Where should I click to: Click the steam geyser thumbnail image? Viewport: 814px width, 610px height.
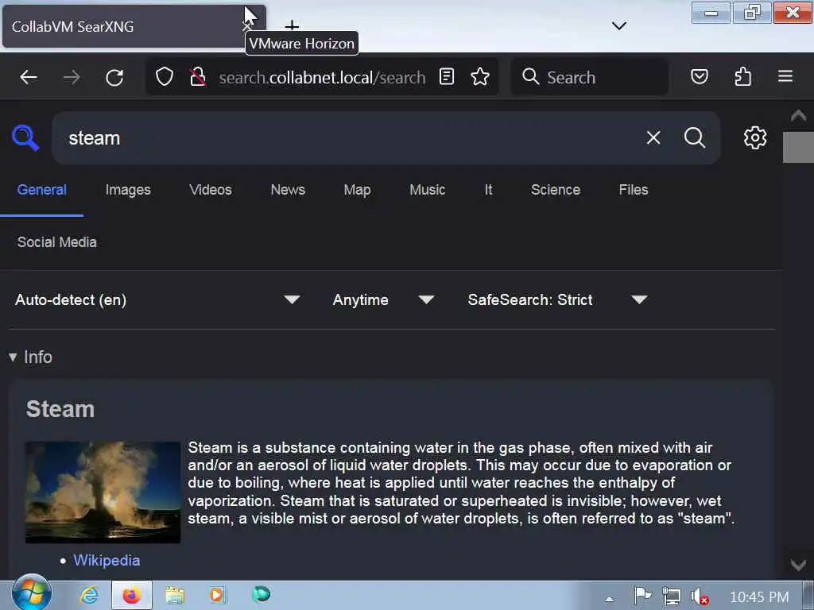click(x=103, y=492)
